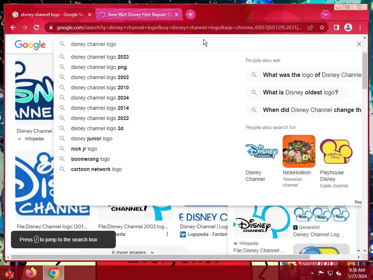Expand the 6 more images chevron

(x=152, y=252)
